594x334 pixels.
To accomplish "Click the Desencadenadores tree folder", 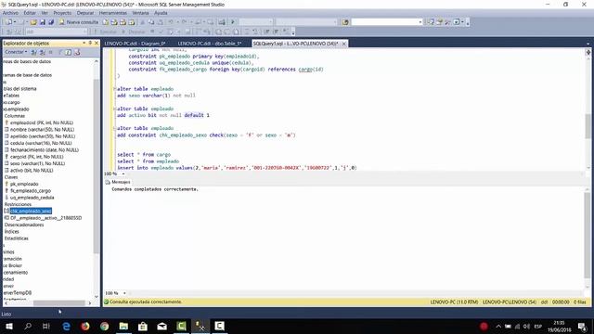I will pyautogui.click(x=24, y=225).
